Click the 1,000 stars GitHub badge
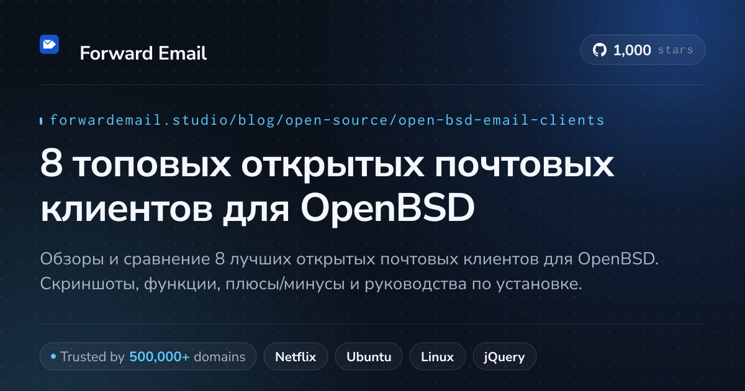745x391 pixels. click(643, 50)
